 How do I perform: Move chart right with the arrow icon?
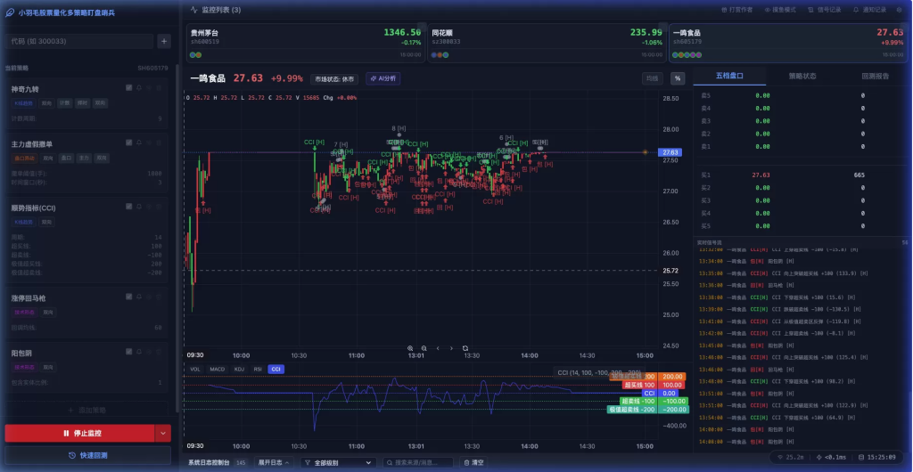(x=451, y=348)
